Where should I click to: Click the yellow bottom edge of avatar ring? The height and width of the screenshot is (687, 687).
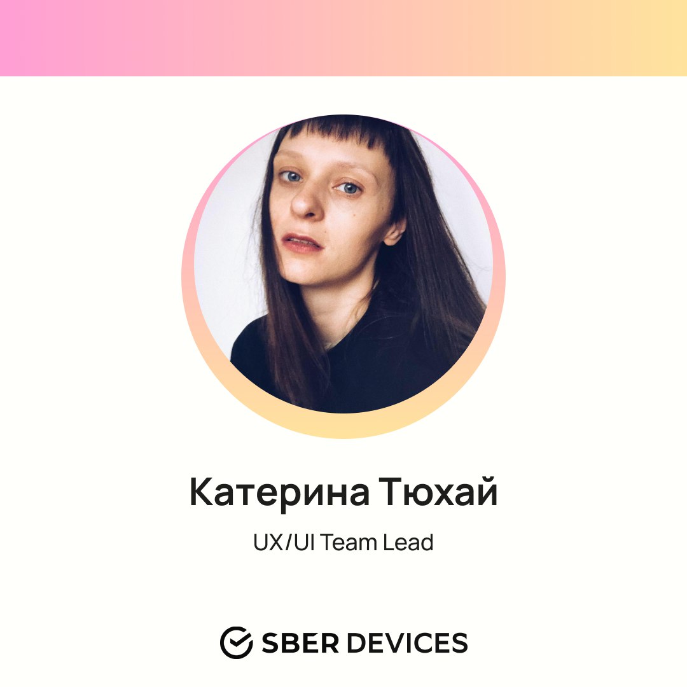pyautogui.click(x=343, y=426)
